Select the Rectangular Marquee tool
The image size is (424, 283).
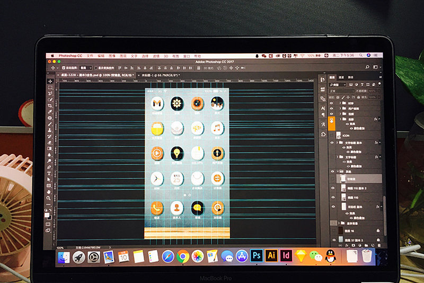click(x=50, y=88)
